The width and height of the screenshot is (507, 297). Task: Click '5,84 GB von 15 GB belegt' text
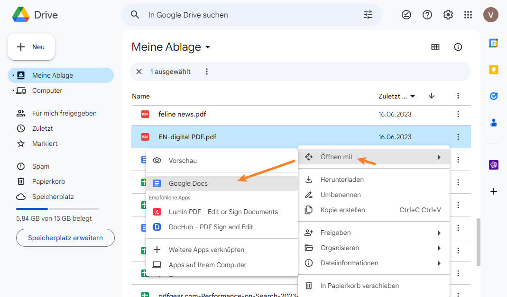pos(54,218)
